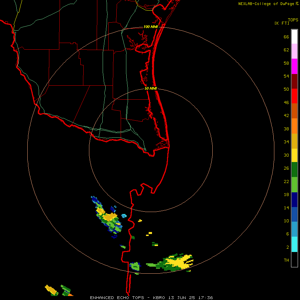The width and height of the screenshot is (300, 300).
Task: Click the gold echo at bottom-left corner
Action: tap(51, 290)
